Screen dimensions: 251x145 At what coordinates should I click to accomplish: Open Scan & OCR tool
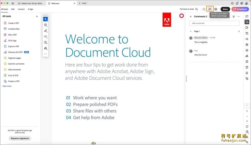11,75
